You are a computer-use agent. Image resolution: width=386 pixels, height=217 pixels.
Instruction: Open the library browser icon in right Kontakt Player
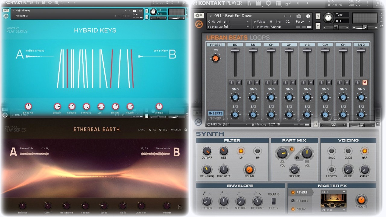click(249, 3)
